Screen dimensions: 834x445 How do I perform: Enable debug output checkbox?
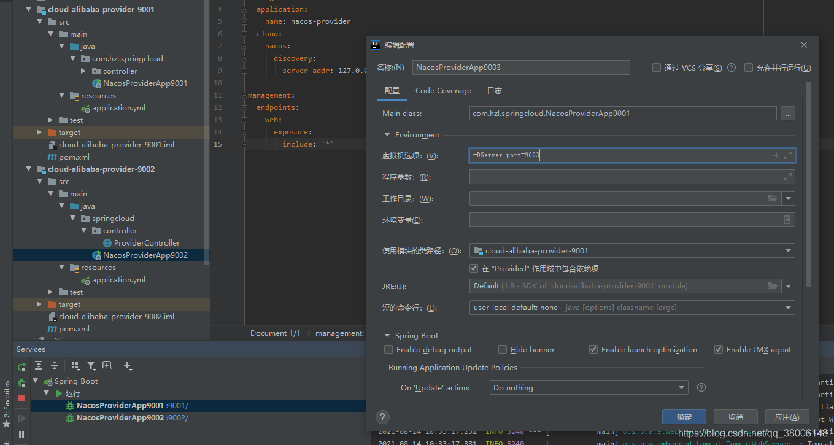[388, 349]
